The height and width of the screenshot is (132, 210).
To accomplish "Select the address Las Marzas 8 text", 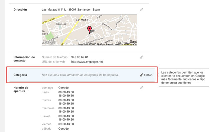I will [x=71, y=10].
